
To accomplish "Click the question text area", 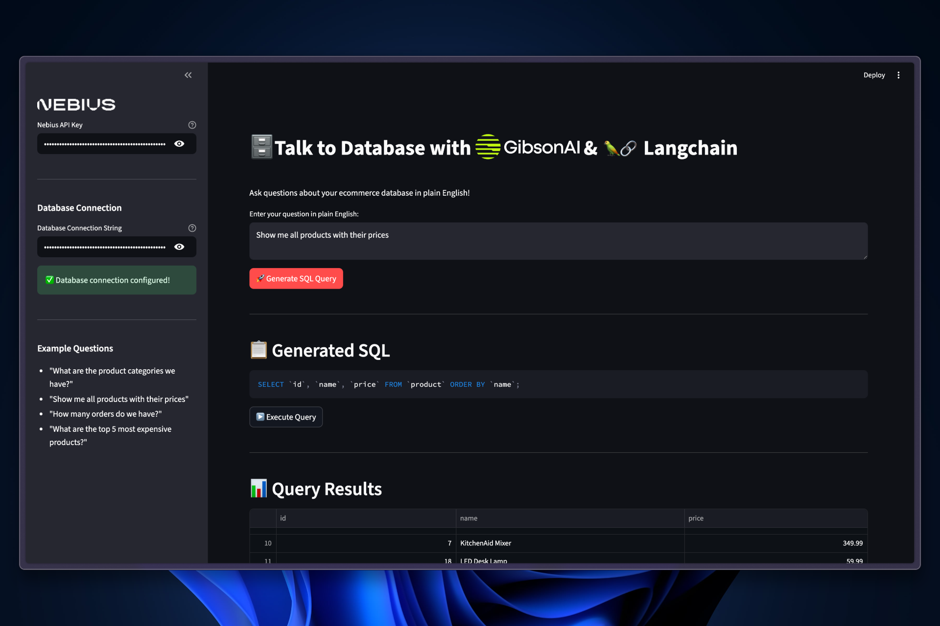I will click(x=558, y=241).
